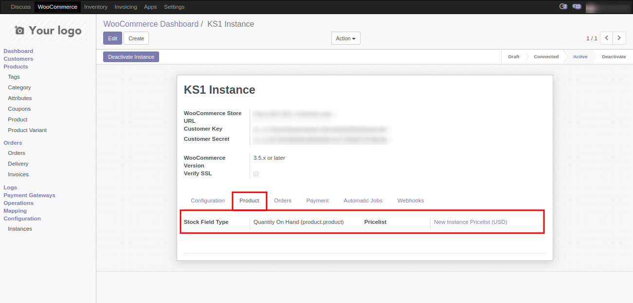The width and height of the screenshot is (633, 303).
Task: Navigate to Payment Gateways in sidebar
Action: pyautogui.click(x=29, y=195)
